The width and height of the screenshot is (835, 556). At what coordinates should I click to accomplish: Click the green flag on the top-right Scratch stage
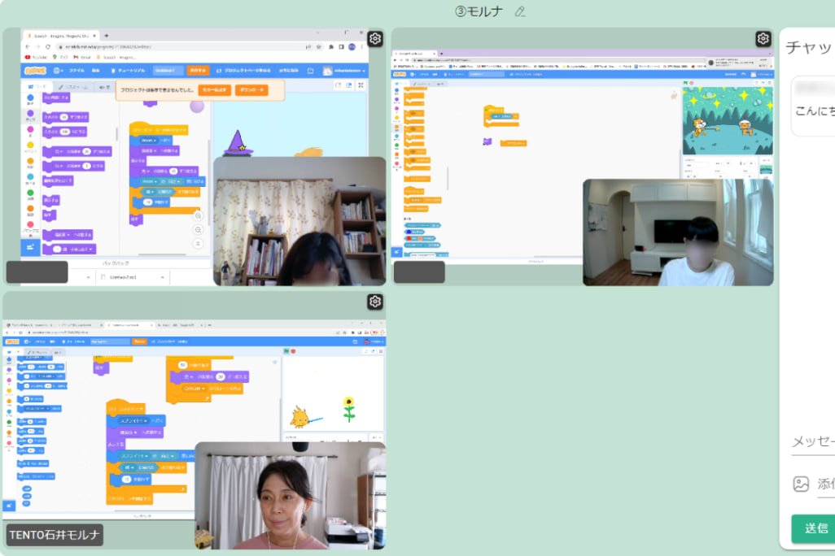pyautogui.click(x=686, y=82)
